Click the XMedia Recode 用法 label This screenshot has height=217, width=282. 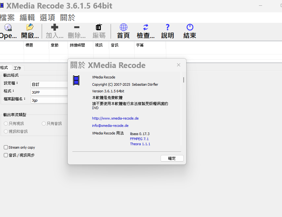(108, 133)
